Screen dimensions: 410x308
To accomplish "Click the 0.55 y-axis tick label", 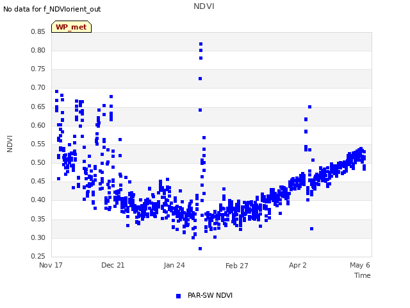I will coord(38,144).
